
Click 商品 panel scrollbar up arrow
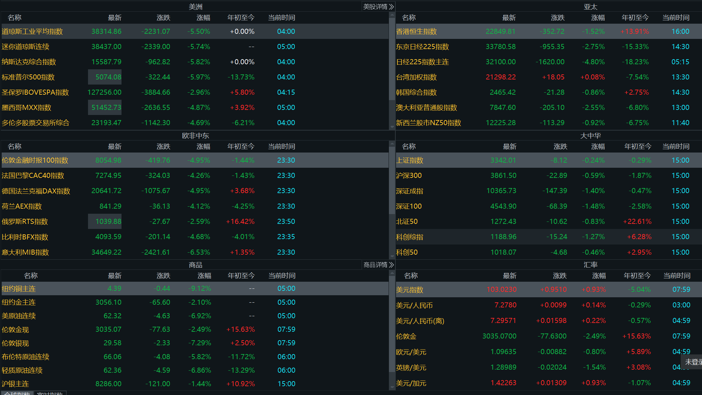[x=392, y=273]
